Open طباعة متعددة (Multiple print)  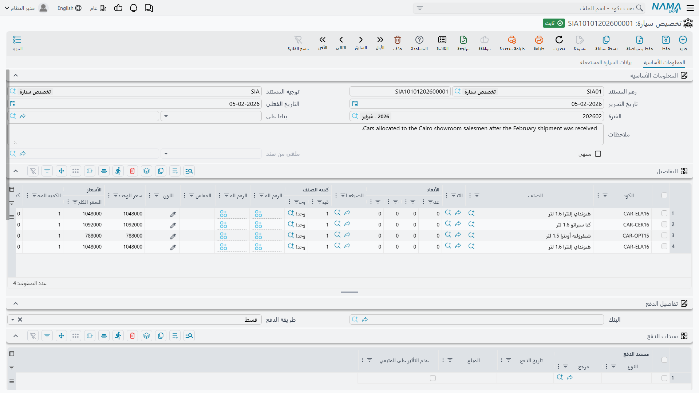point(512,43)
